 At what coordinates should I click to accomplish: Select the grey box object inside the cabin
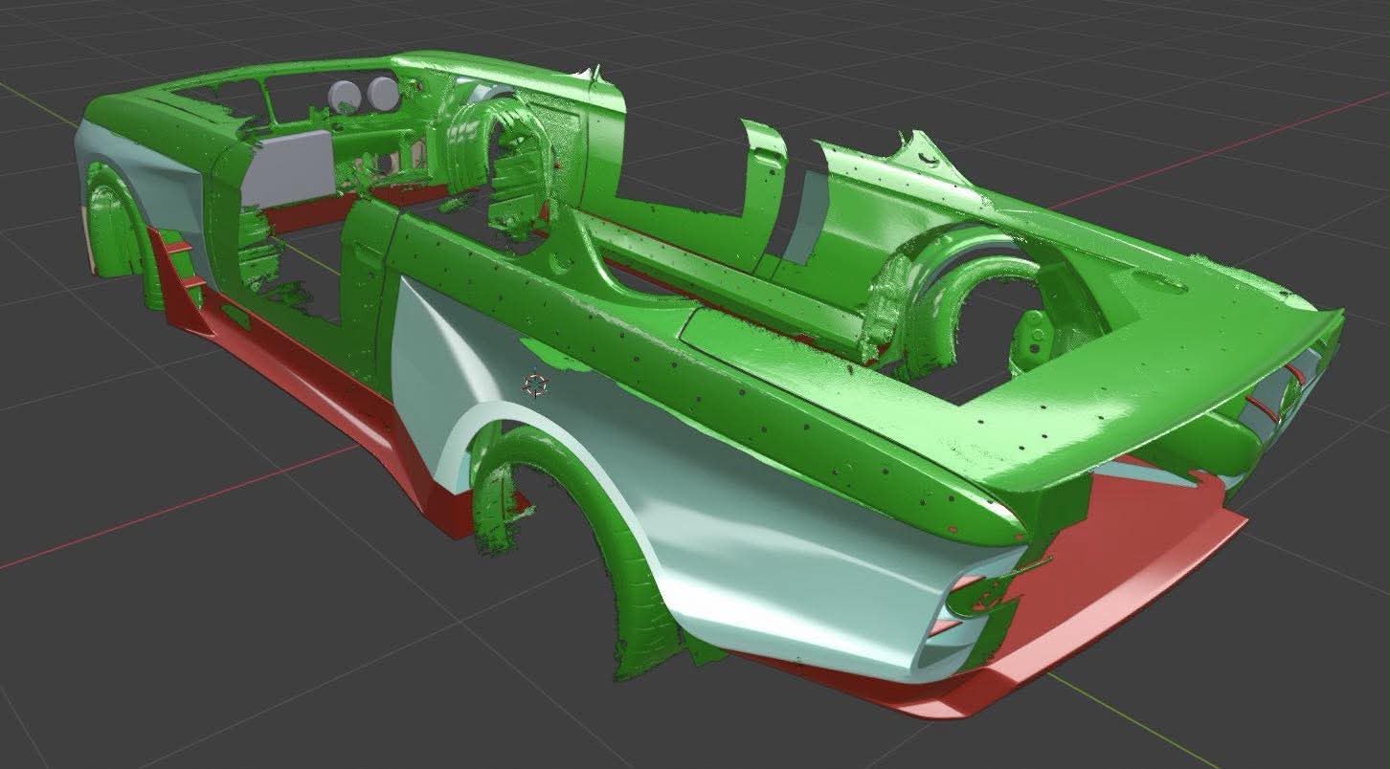(x=286, y=169)
